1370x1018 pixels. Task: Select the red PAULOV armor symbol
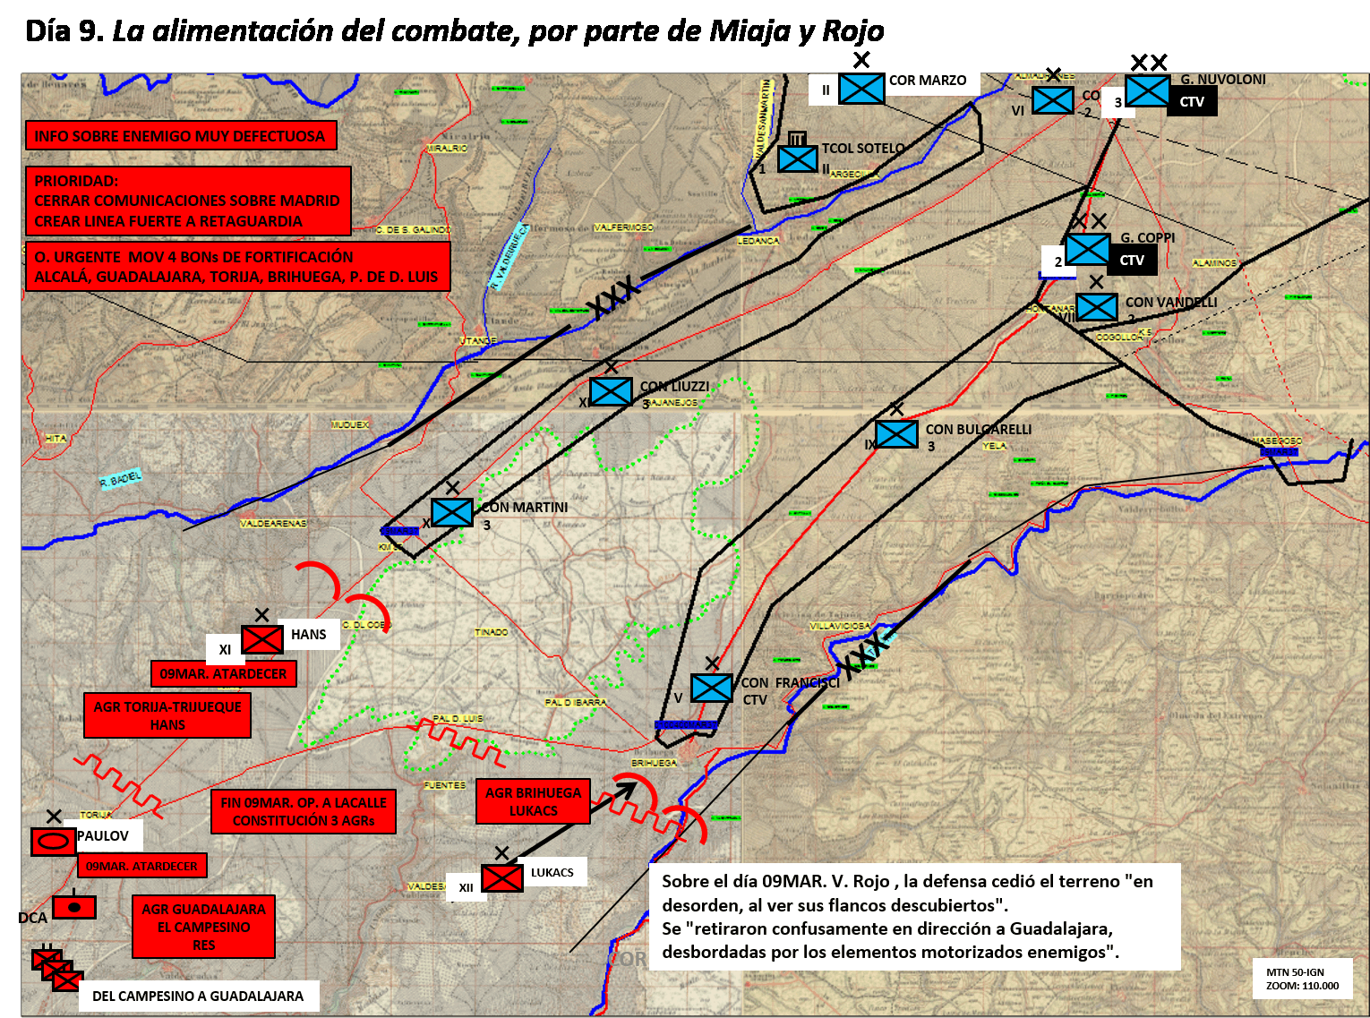54,842
